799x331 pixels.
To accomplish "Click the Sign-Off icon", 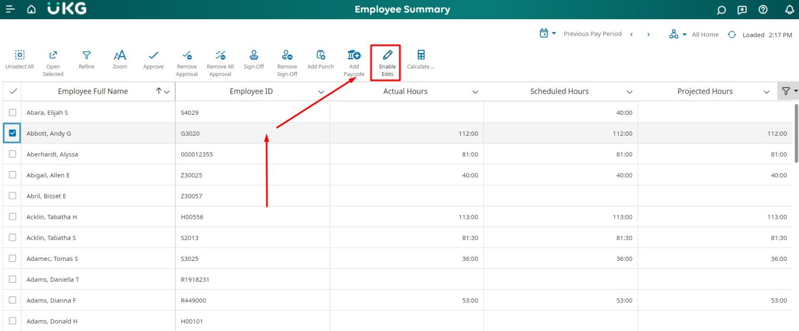I will (x=253, y=59).
